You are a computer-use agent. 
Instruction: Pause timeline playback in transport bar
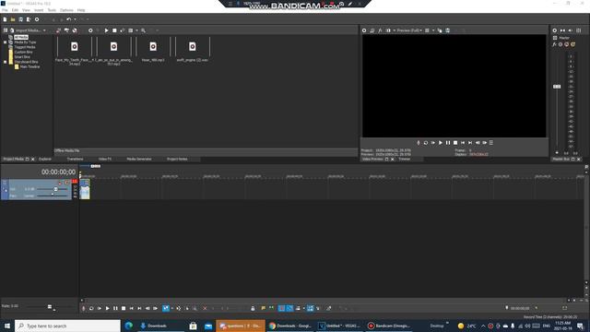[x=115, y=308]
